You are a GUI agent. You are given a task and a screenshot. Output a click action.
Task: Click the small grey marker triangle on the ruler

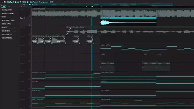86,6
